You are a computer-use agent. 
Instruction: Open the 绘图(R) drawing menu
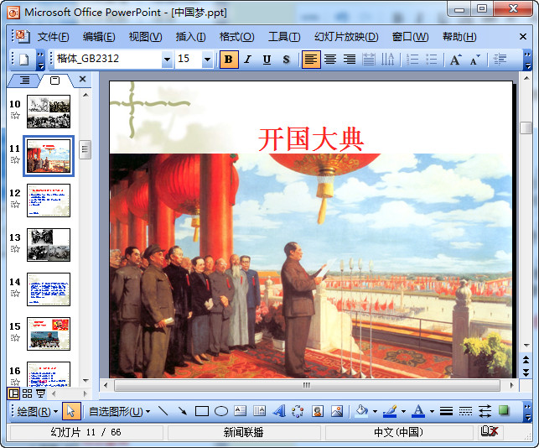(x=37, y=411)
